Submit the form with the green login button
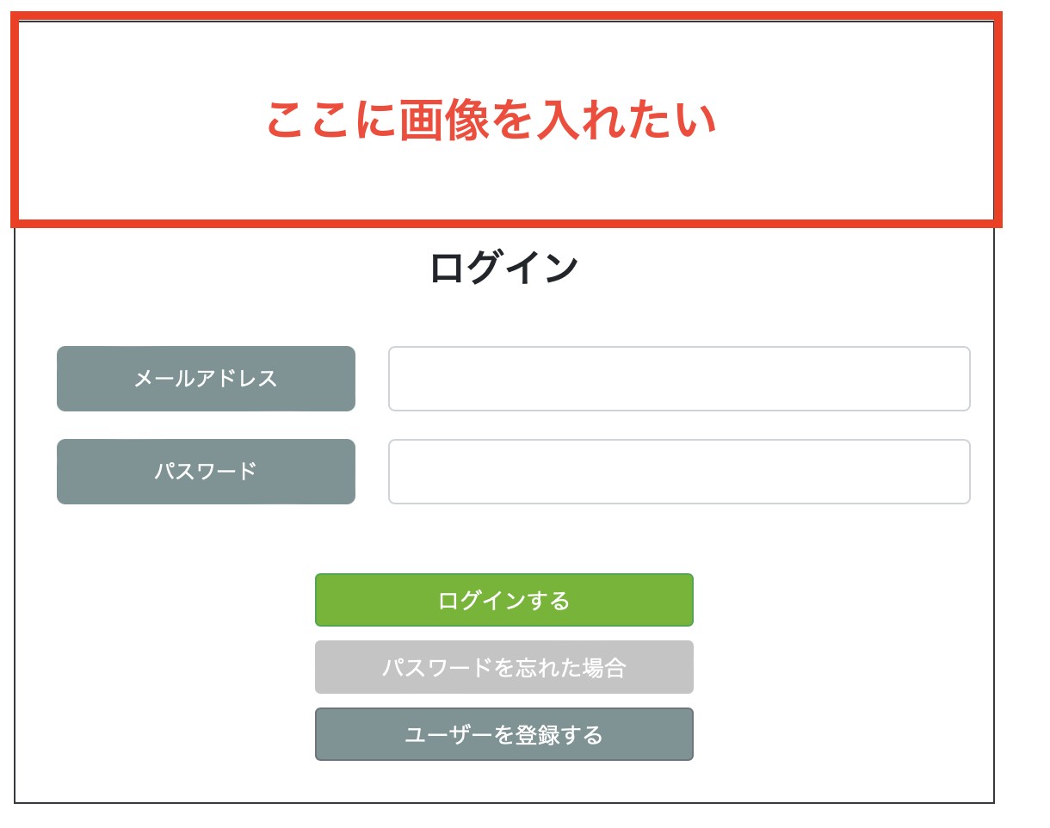Viewport: 1050px width, 828px height. (503, 600)
